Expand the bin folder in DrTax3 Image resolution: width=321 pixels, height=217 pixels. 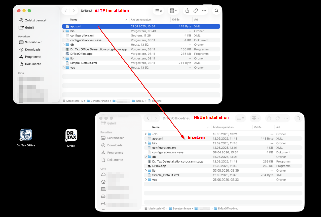pos(64,31)
